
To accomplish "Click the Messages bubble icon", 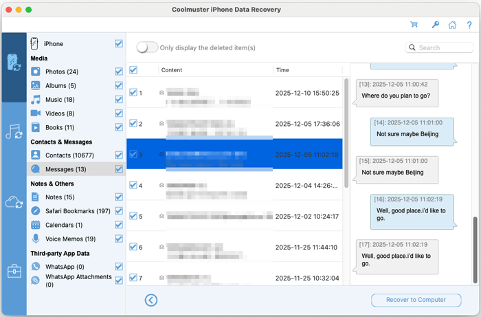I will 36,168.
